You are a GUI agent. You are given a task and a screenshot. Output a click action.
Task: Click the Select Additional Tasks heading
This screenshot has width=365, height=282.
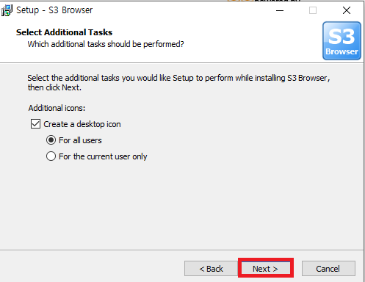pos(64,32)
